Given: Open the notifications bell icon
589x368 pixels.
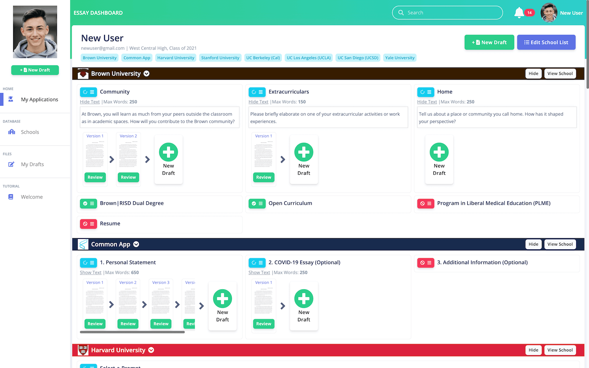Looking at the screenshot, I should [519, 13].
